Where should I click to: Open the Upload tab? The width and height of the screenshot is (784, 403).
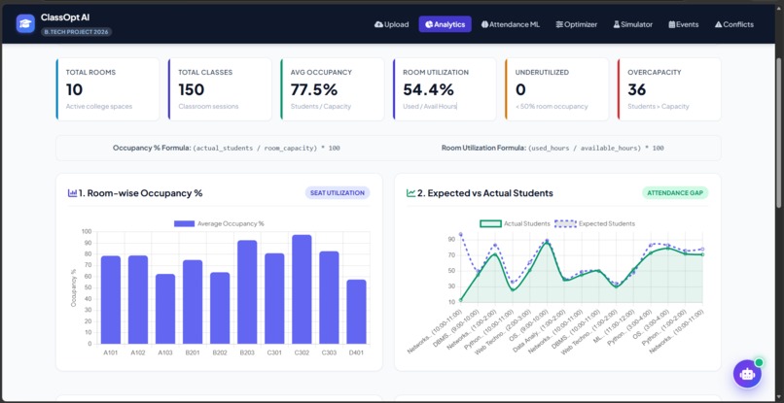pyautogui.click(x=391, y=24)
